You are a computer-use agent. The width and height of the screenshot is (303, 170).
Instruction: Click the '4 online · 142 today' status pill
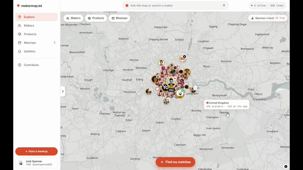[267, 6]
